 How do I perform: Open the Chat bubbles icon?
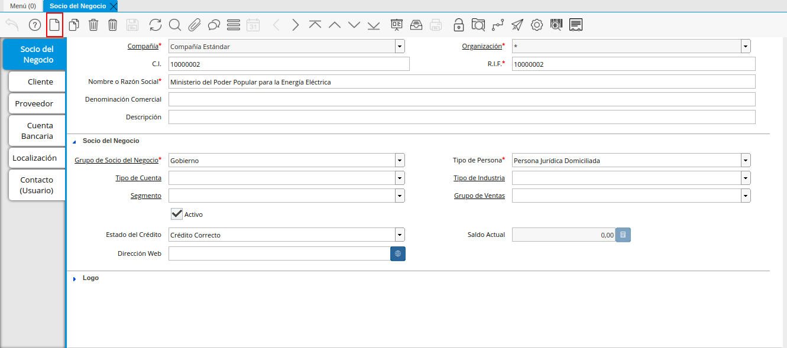[x=213, y=25]
